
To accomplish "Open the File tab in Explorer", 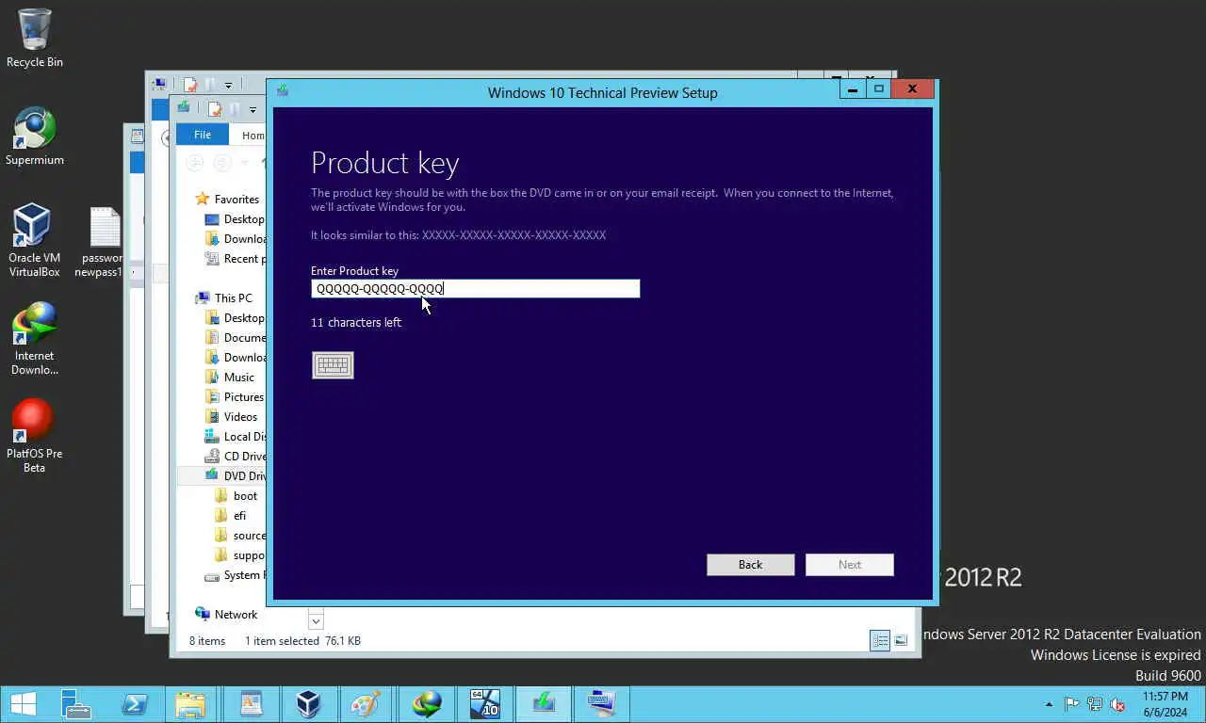I will [x=203, y=136].
